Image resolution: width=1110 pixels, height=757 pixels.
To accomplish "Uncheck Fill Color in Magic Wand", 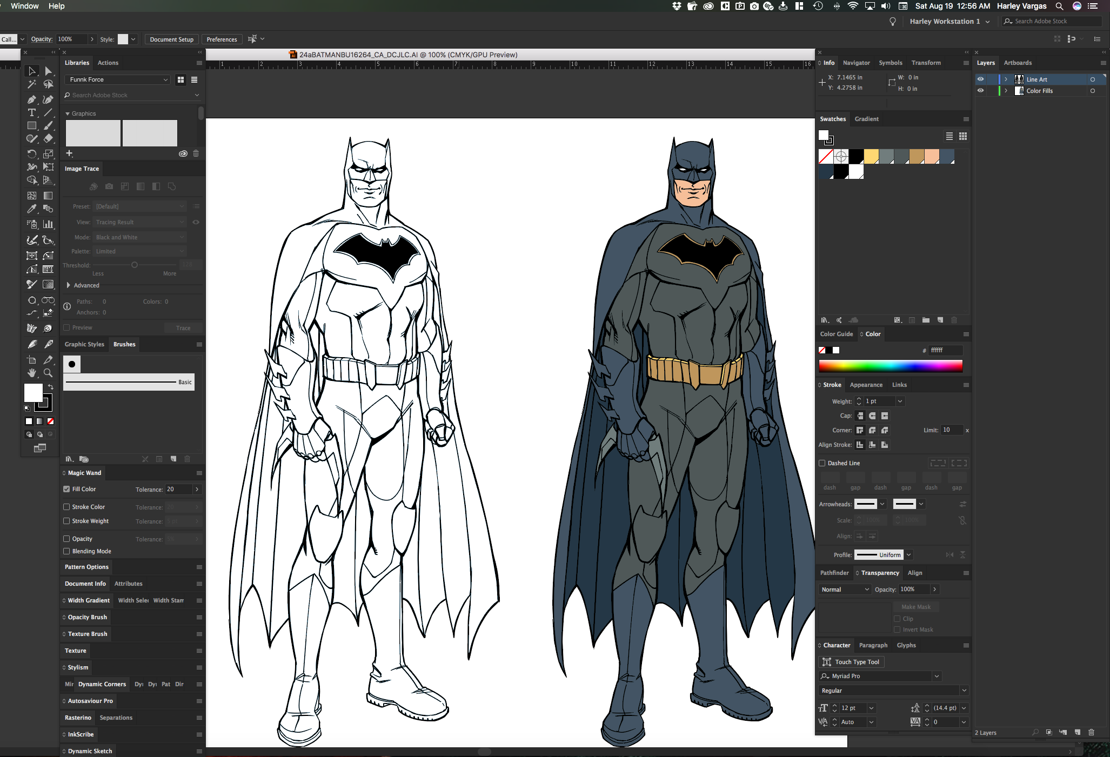I will click(x=66, y=489).
